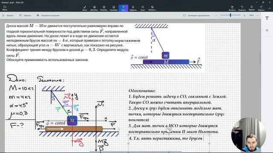The image size is (273, 153).
Task: Select 3D text icon in side panel
Action: (267, 30)
